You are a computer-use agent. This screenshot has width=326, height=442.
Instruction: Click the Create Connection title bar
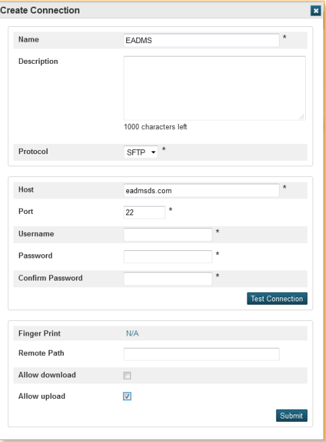pos(161,11)
